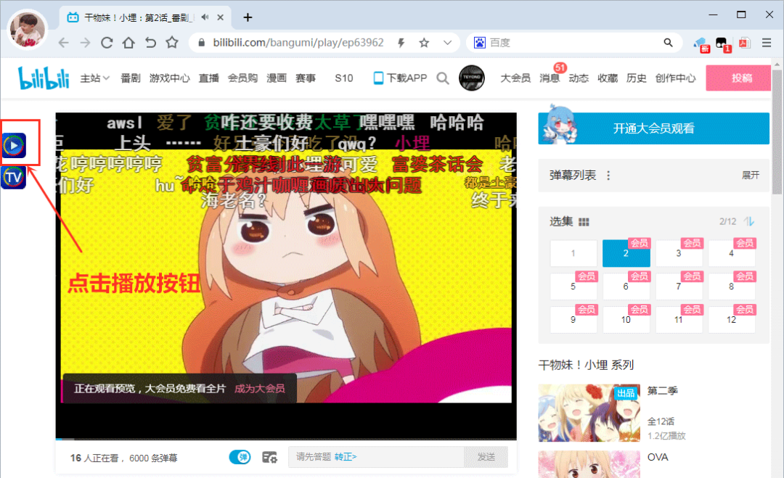This screenshot has height=478, width=784.
Task: Open 会员购 nav item
Action: 242,78
